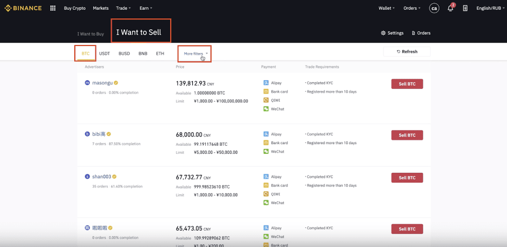Click 7 orders 87.50% completion text

pyautogui.click(x=116, y=144)
